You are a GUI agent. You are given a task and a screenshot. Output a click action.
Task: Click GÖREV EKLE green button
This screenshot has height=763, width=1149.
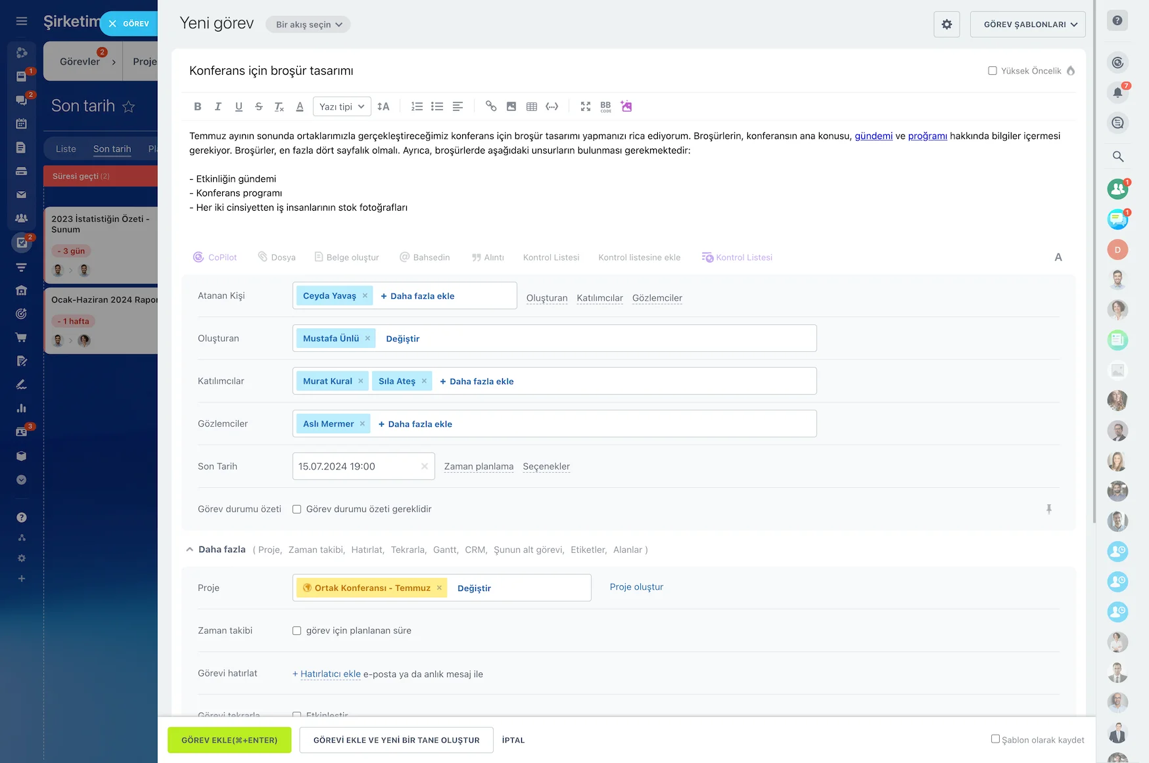(x=229, y=740)
